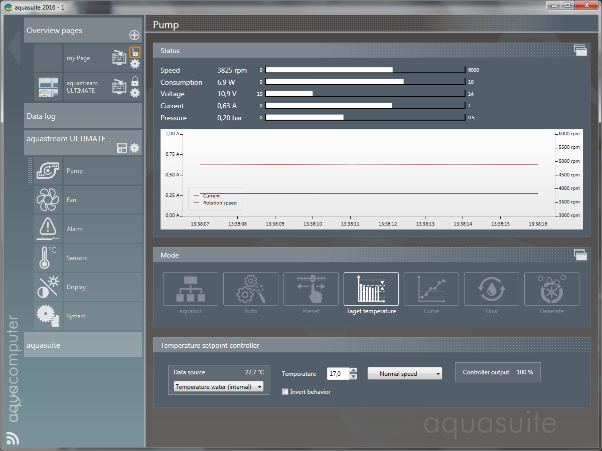This screenshot has height=451, width=602.
Task: Increase the temperature setpoint with up arrow
Action: tap(354, 371)
